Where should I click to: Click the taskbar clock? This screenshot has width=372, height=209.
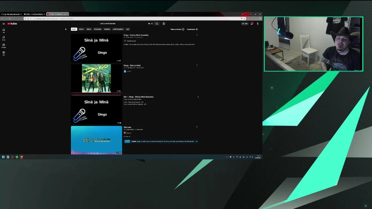[x=258, y=157]
